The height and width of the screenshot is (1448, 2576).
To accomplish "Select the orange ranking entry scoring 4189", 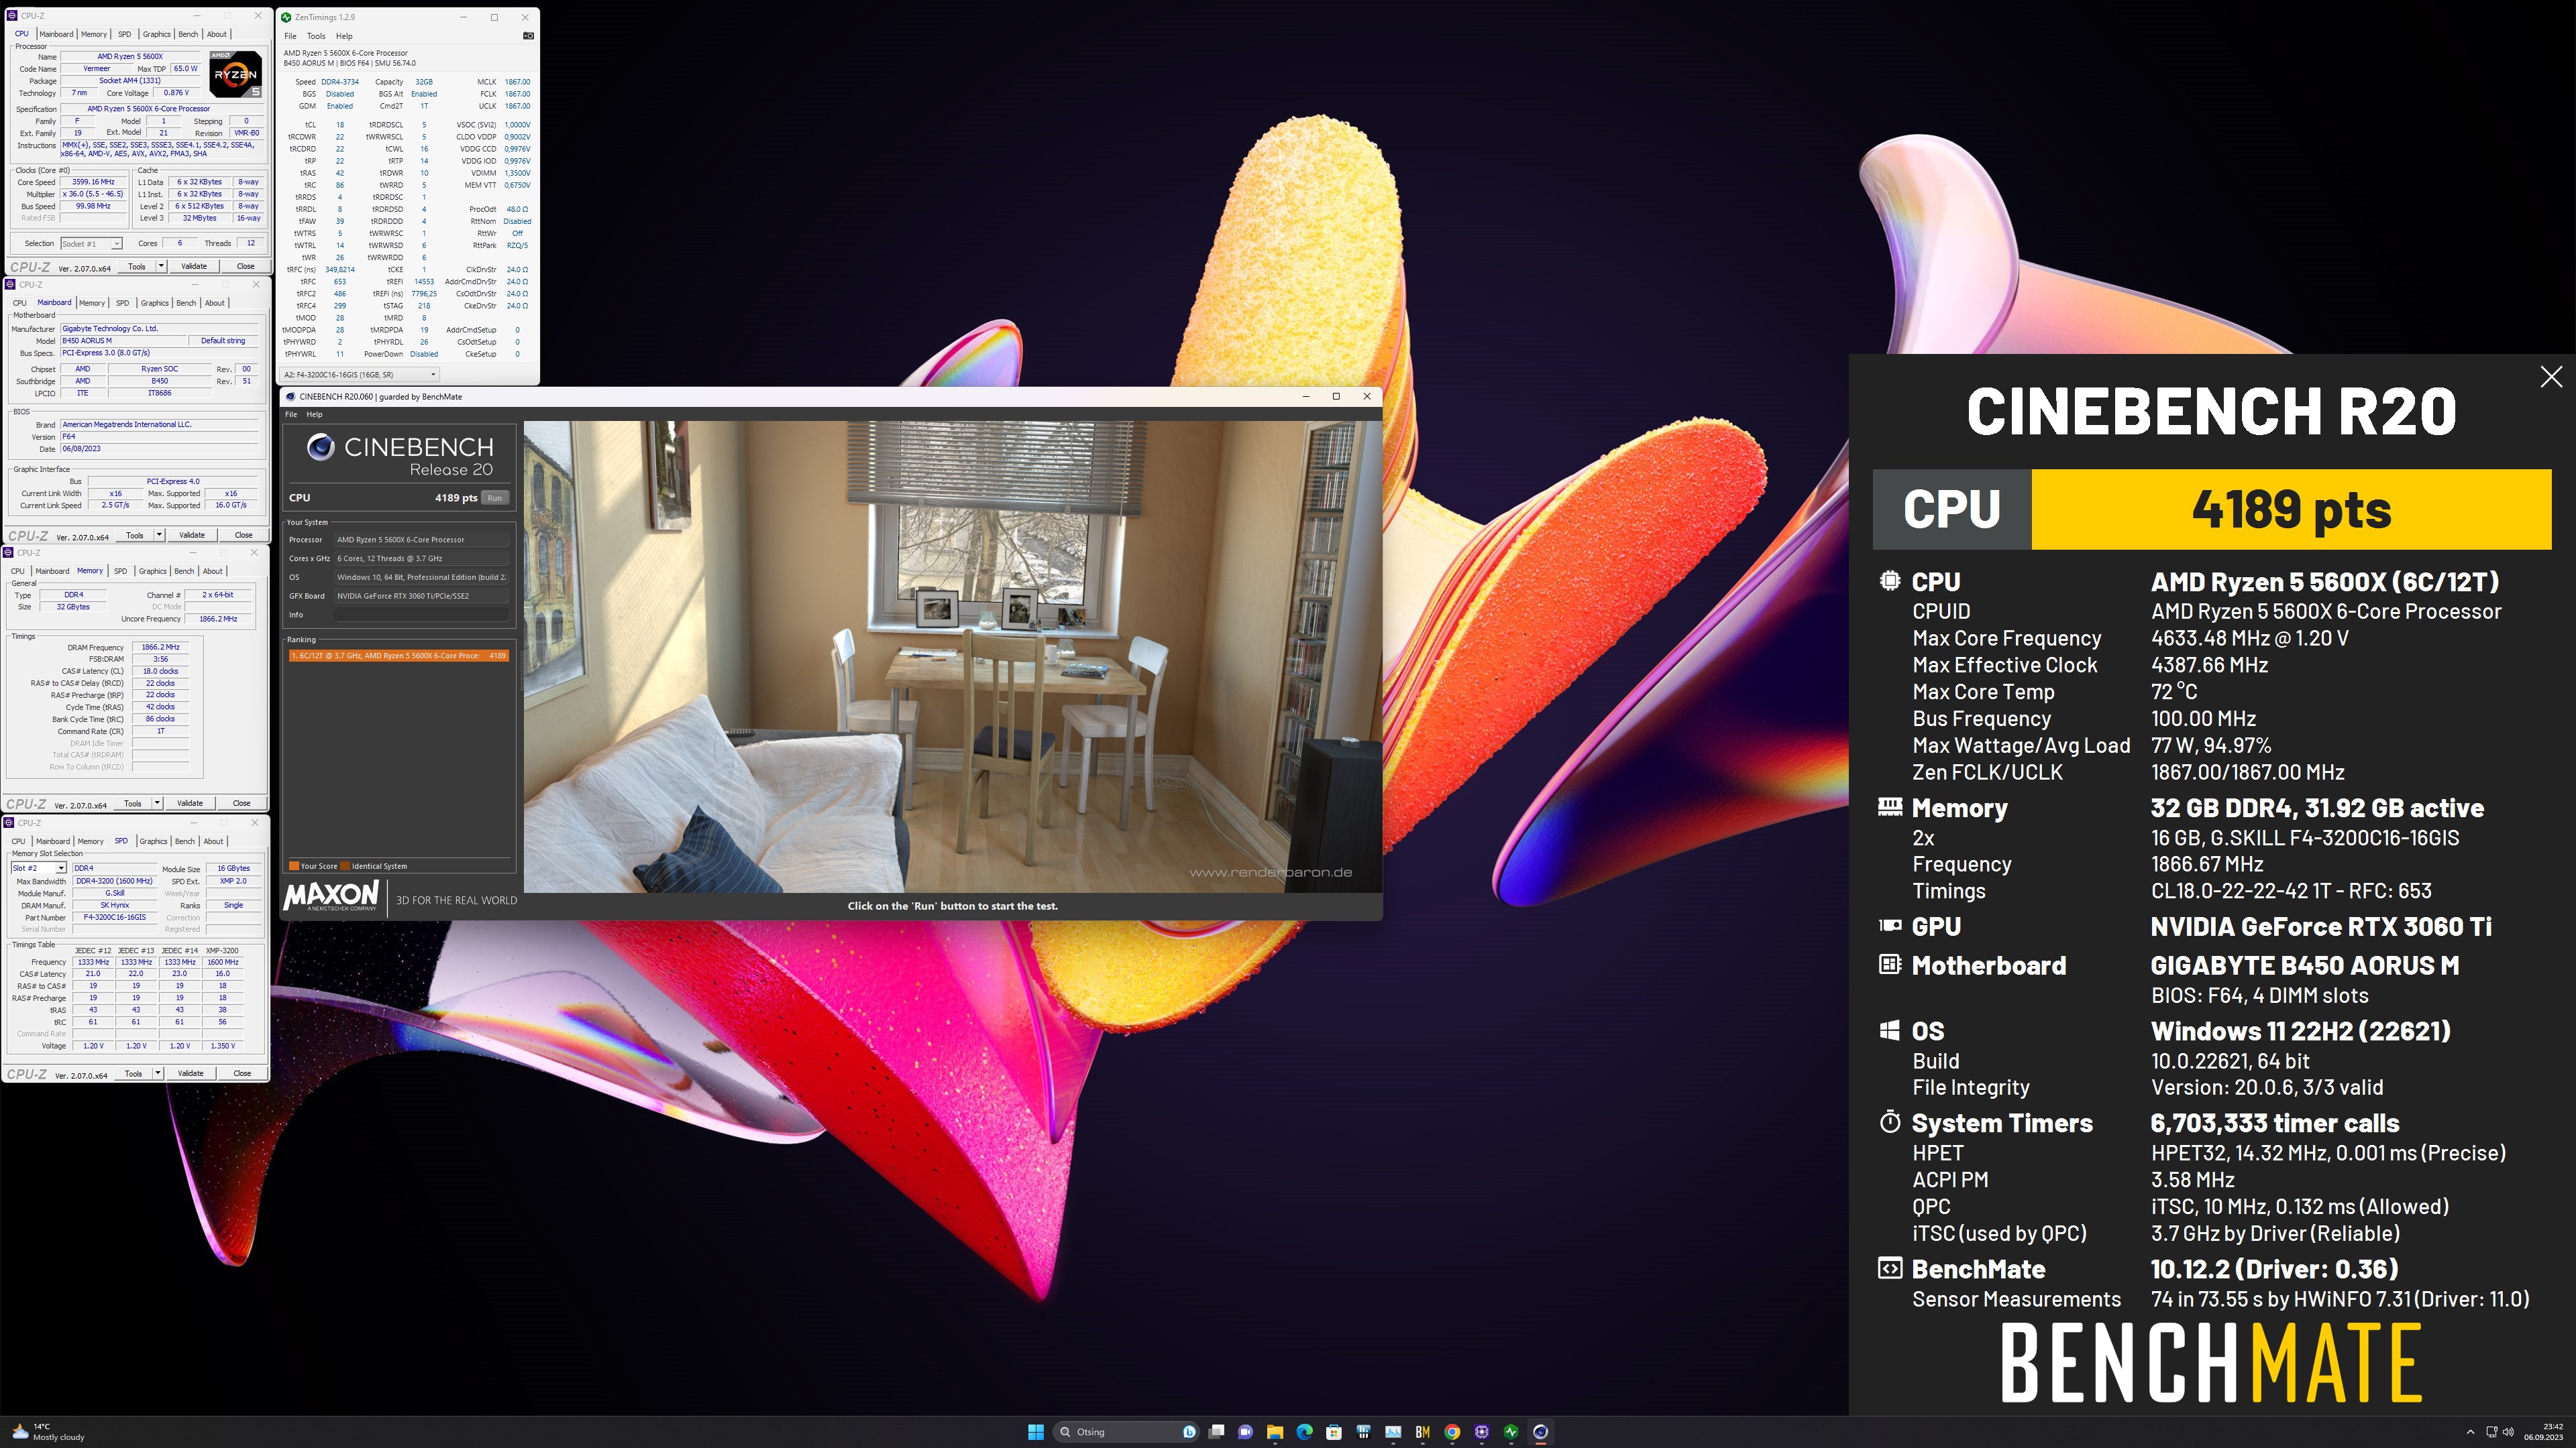I will click(398, 656).
